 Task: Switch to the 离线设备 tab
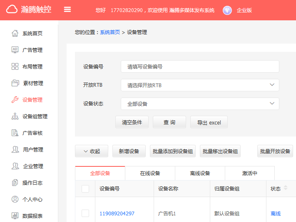tap(200, 173)
